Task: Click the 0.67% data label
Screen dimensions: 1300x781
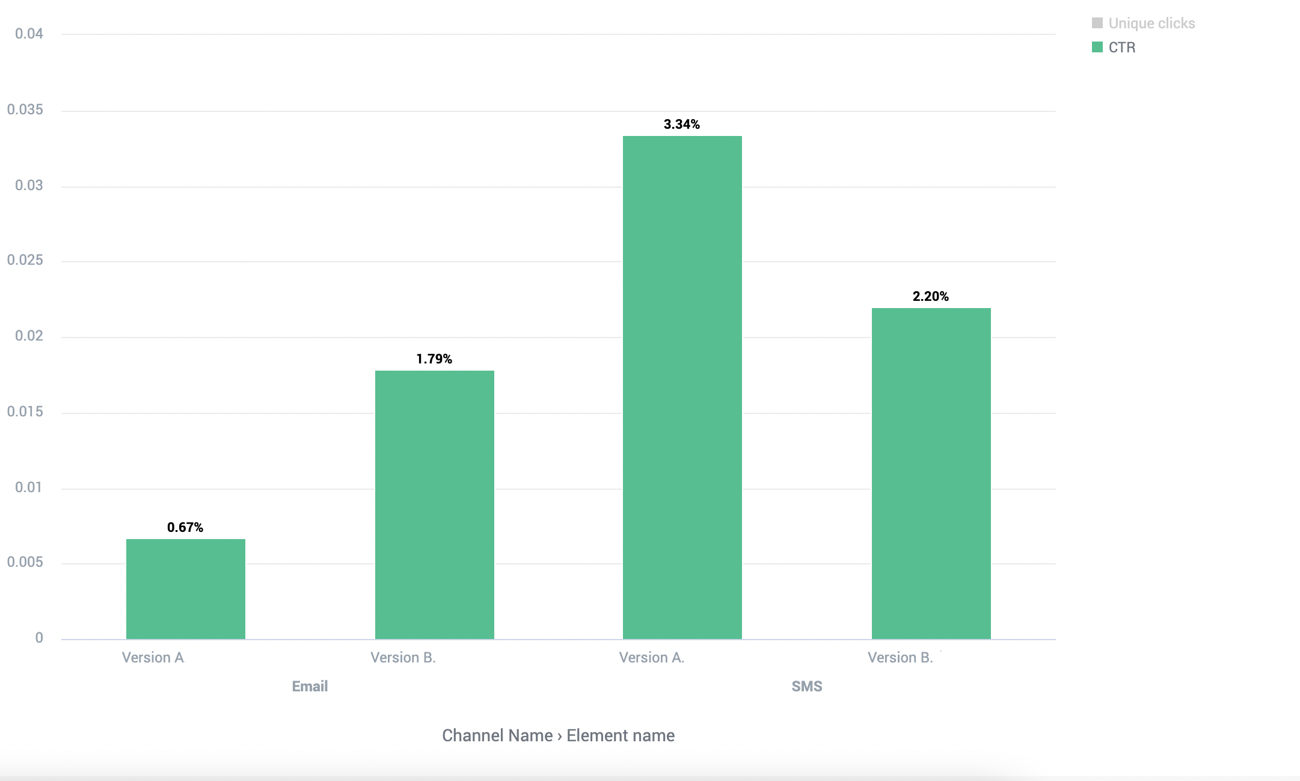Action: tap(185, 527)
